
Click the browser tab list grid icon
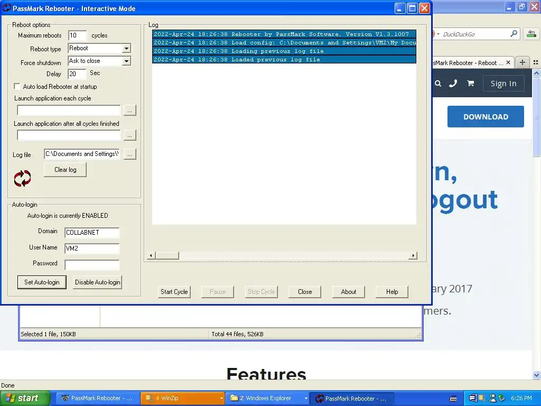click(536, 62)
